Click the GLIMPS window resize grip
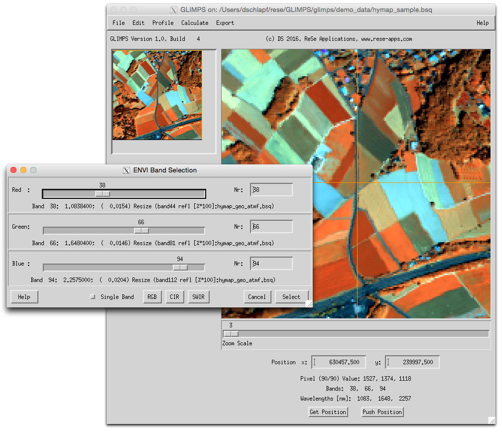This screenshot has height=433, width=502. pos(492,420)
